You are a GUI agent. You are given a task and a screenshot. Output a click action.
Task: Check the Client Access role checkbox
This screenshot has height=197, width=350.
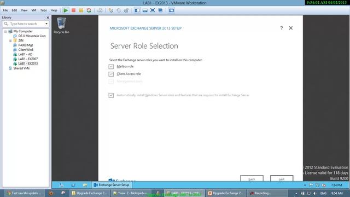pos(111,74)
